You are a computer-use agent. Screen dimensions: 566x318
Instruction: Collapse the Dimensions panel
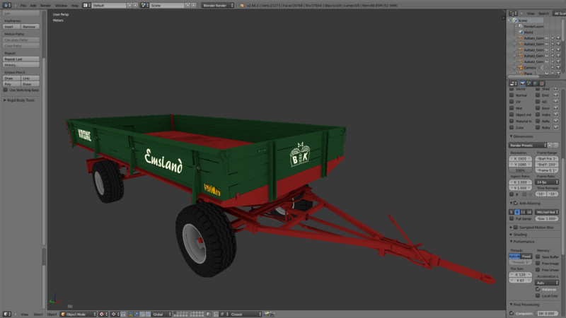(521, 136)
